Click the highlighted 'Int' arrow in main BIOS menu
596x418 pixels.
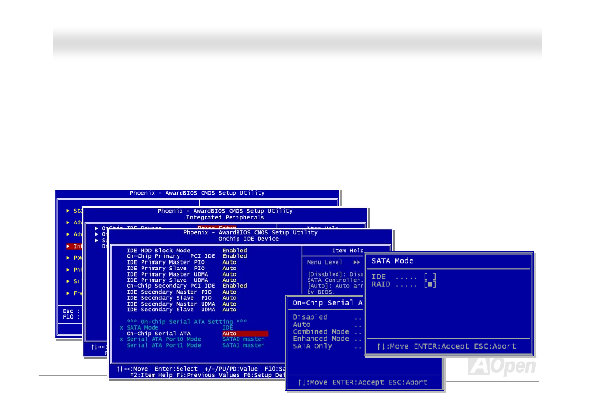coord(68,246)
